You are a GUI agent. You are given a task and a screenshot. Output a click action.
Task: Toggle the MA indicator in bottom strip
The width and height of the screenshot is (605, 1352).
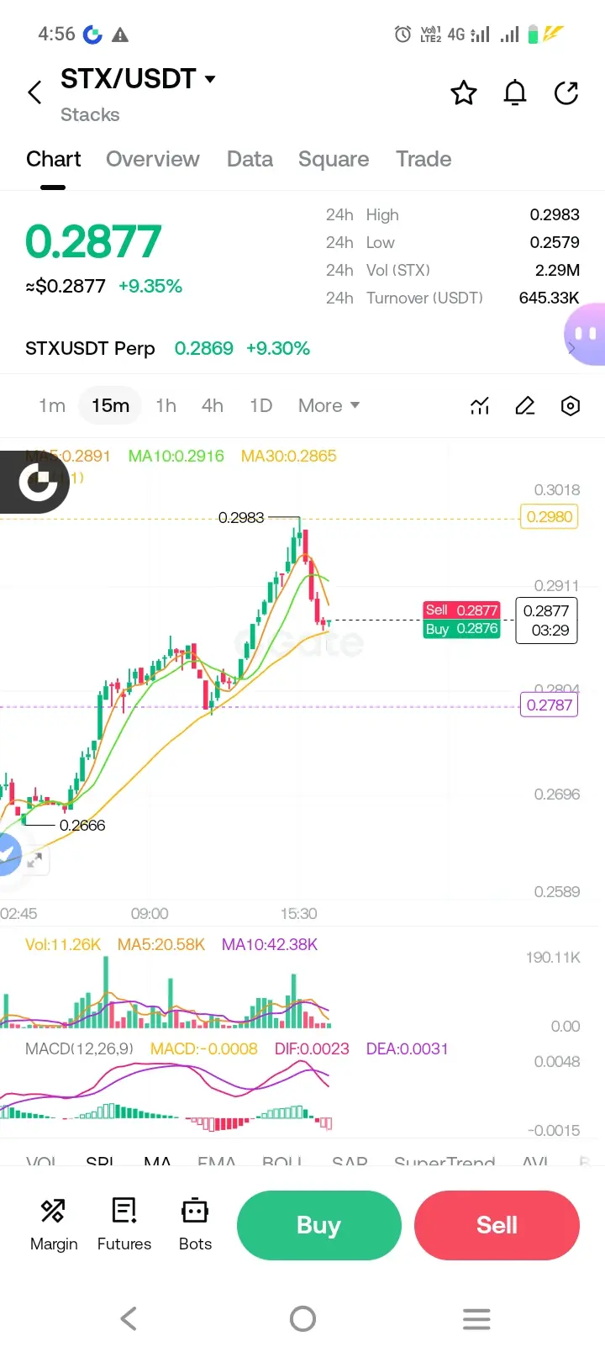(x=157, y=1162)
